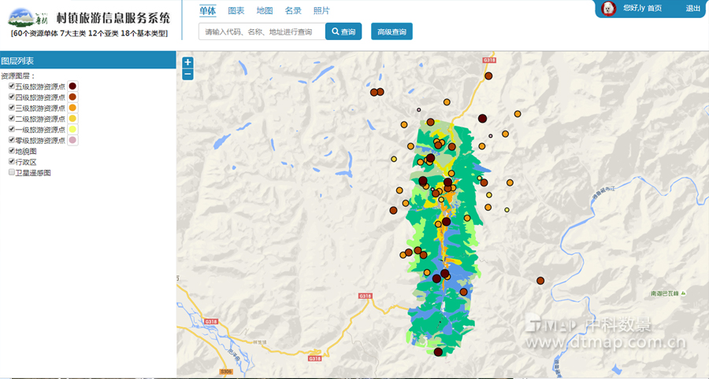Switch to the 图表 tab
The width and height of the screenshot is (709, 379).
pyautogui.click(x=236, y=11)
